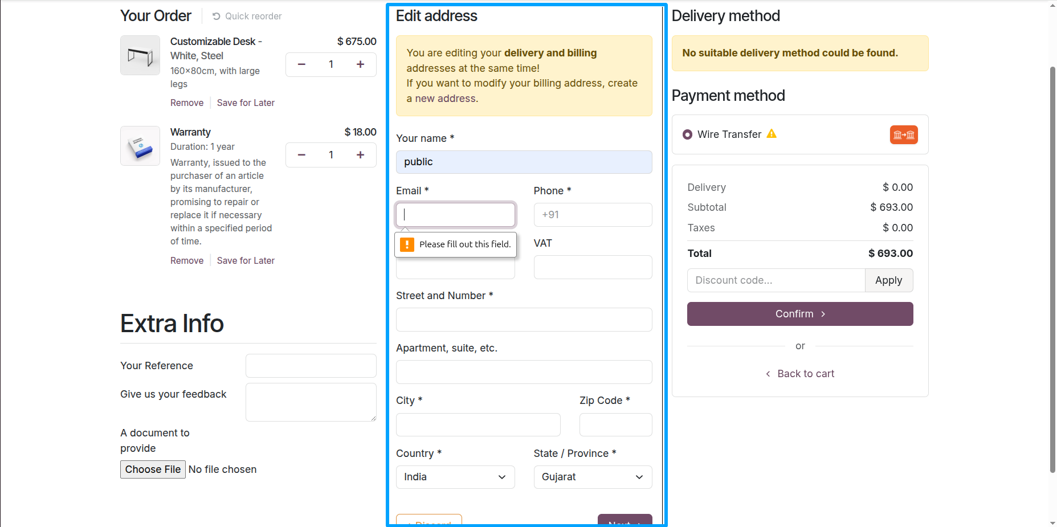The width and height of the screenshot is (1057, 527).
Task: Expand the State / Province dropdown Gujarat
Action: pos(593,477)
